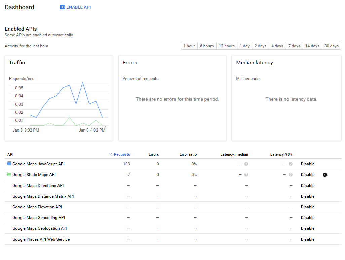This screenshot has height=260, width=345.
Task: Click the green swatch for Static Maps API
Action: click(x=9, y=174)
